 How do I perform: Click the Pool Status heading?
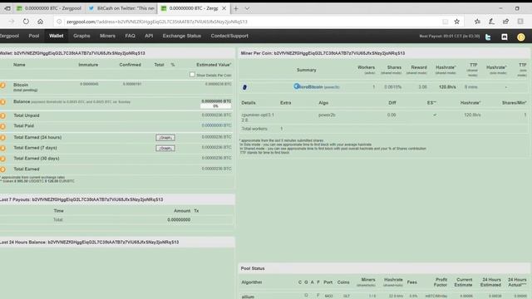pos(253,268)
